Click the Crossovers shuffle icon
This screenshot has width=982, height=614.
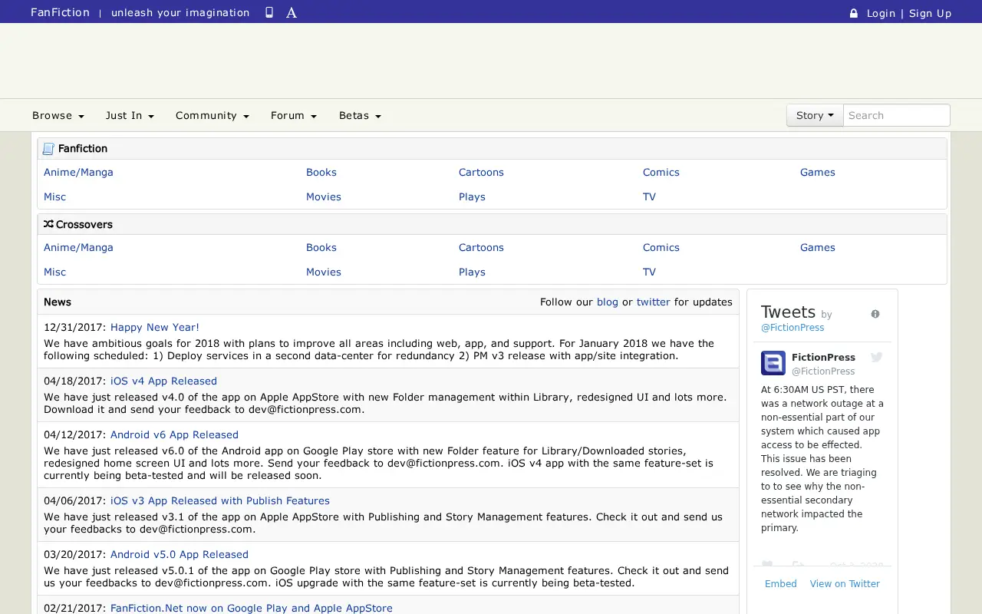(48, 224)
